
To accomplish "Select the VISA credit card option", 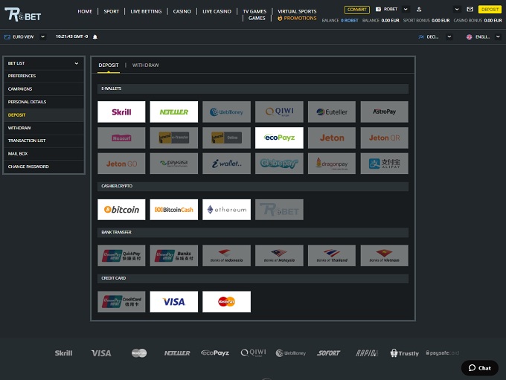I will coord(173,301).
